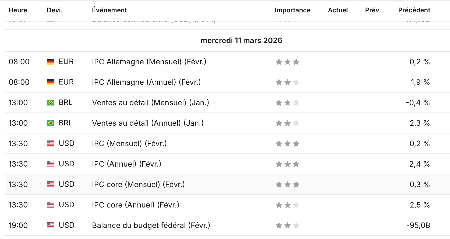Click Brazil flag beside Ventes au détail (Mensuel)

51,103
